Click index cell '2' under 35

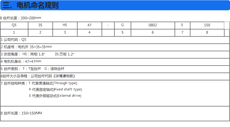[40, 33]
